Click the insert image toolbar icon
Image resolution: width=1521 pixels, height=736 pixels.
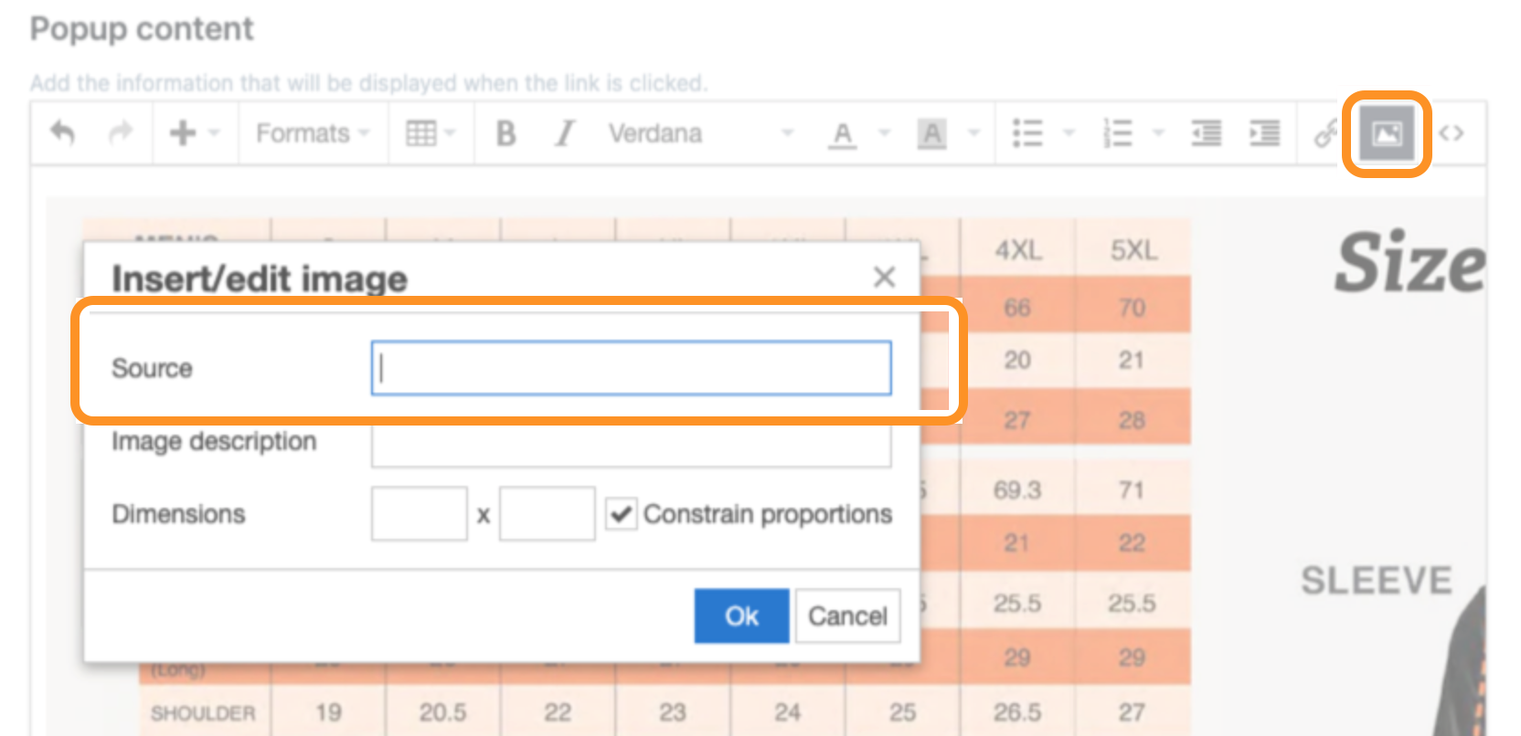[1387, 134]
